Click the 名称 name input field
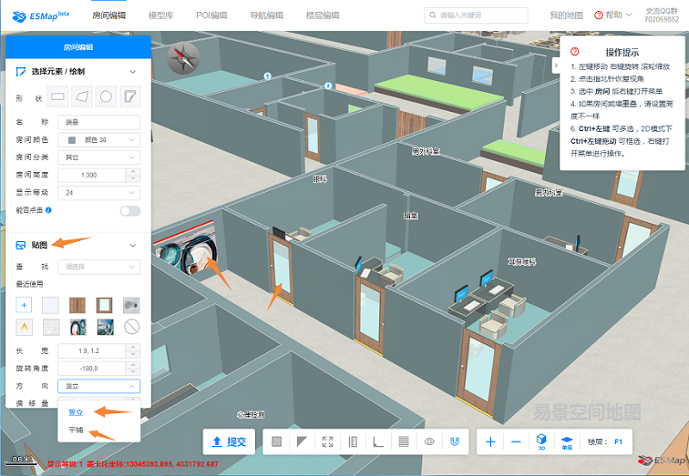The height and width of the screenshot is (476, 689). (99, 122)
